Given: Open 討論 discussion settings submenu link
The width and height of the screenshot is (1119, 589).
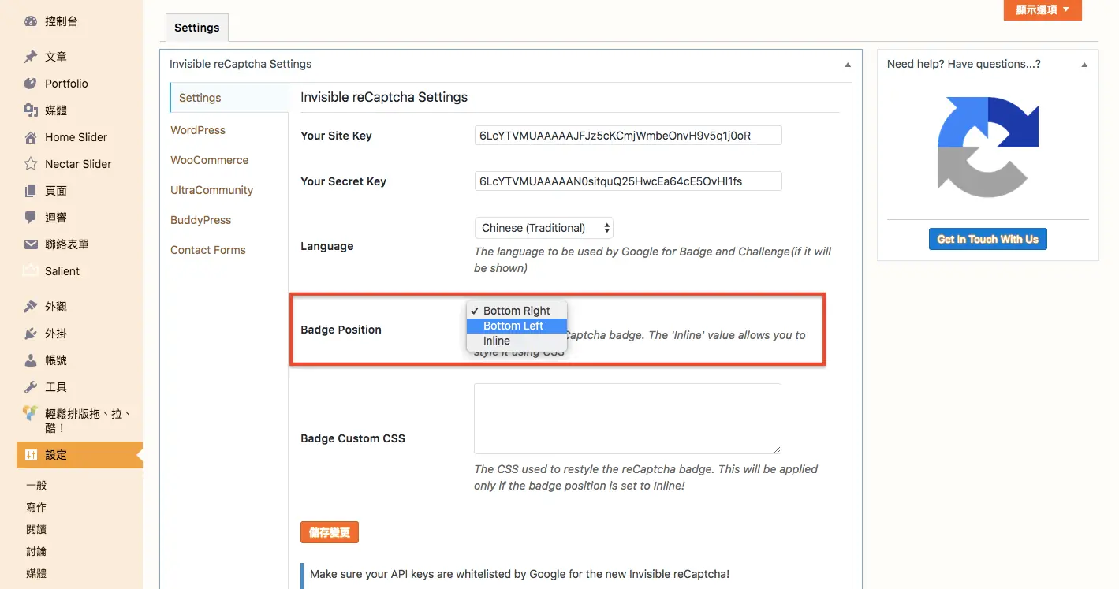Looking at the screenshot, I should (36, 551).
